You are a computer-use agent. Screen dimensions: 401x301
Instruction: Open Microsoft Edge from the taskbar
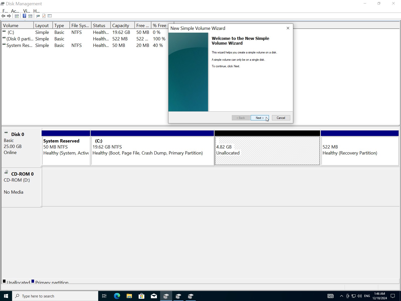(x=117, y=296)
